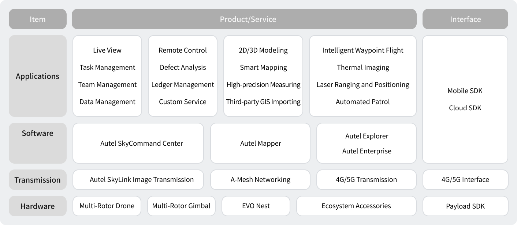This screenshot has height=225, width=517.
Task: Select the A-Mesh Networking box
Action: (x=260, y=179)
